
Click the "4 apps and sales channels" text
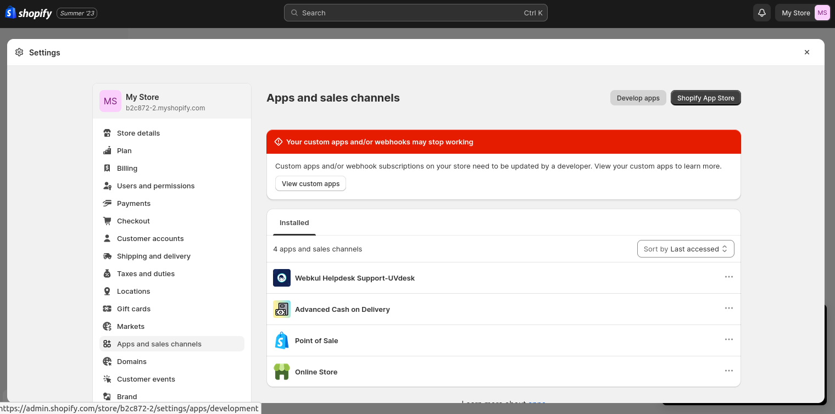318,249
